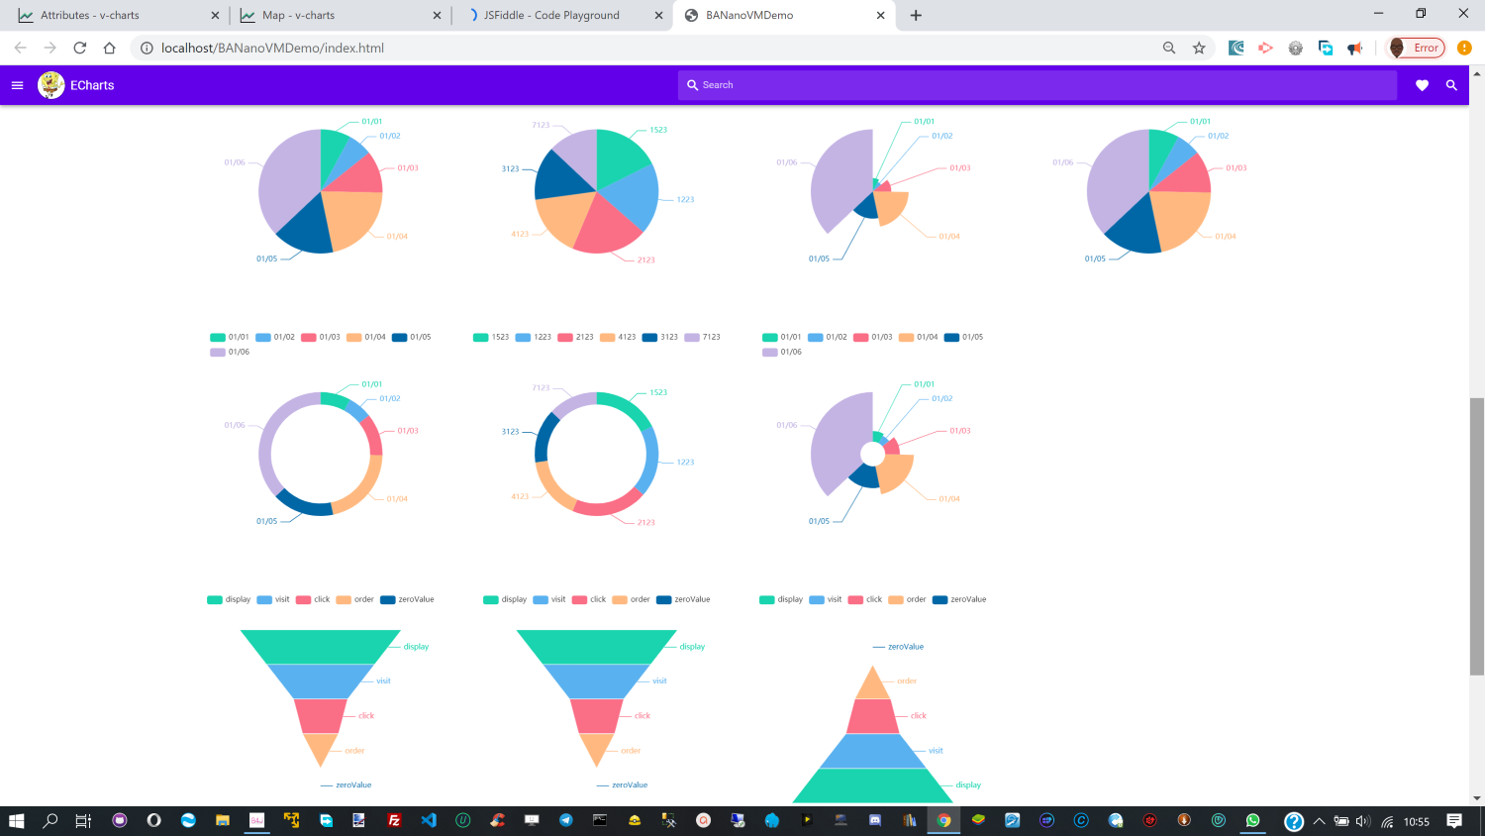Bookmark this page with the star icon

tap(1199, 48)
